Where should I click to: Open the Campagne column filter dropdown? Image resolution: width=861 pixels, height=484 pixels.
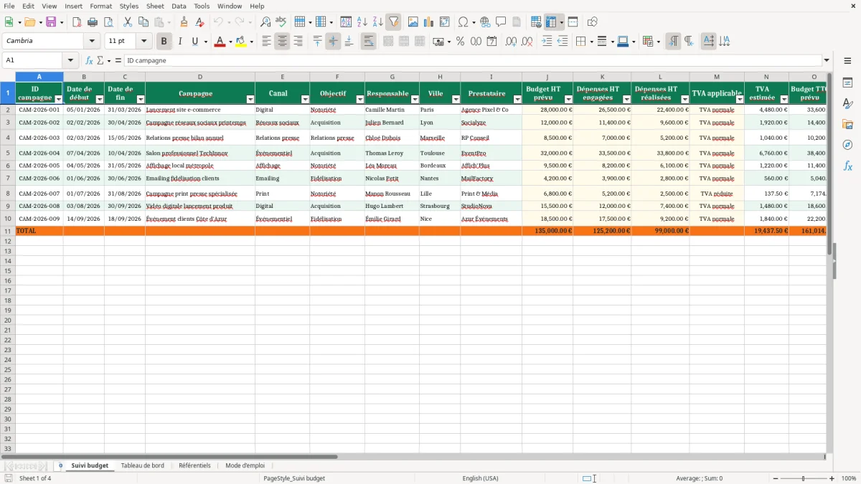coord(250,100)
